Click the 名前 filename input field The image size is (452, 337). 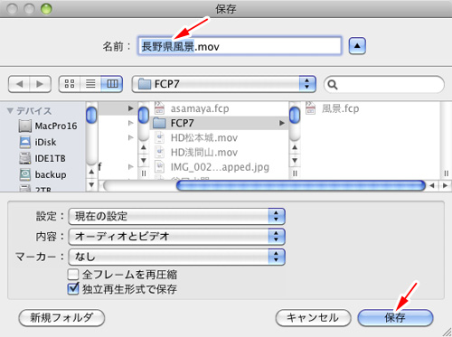pyautogui.click(x=240, y=46)
